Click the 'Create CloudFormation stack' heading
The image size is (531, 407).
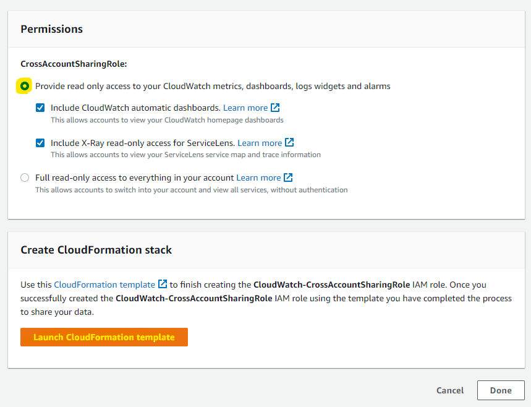tap(96, 250)
